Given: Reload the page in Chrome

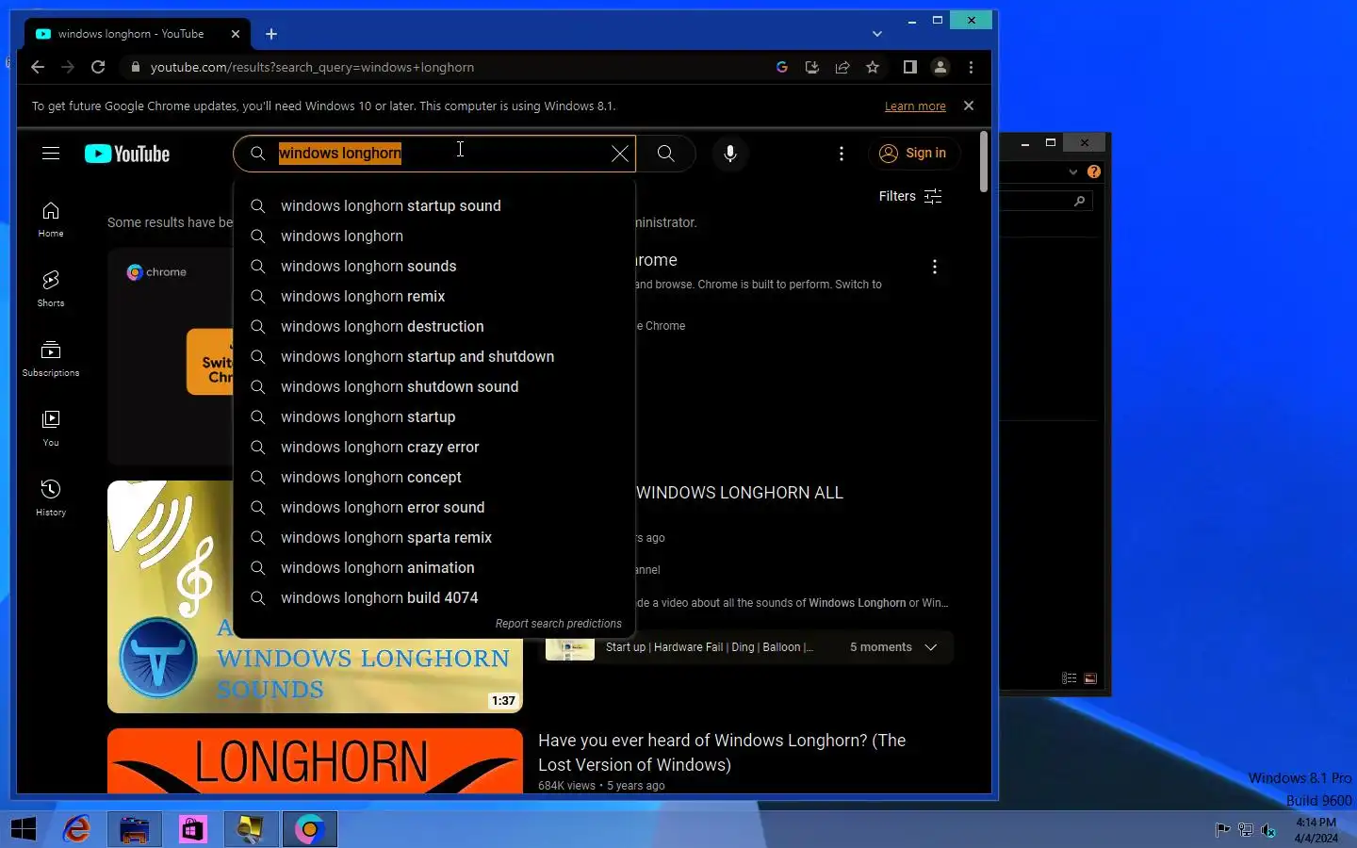Looking at the screenshot, I should pos(98,67).
